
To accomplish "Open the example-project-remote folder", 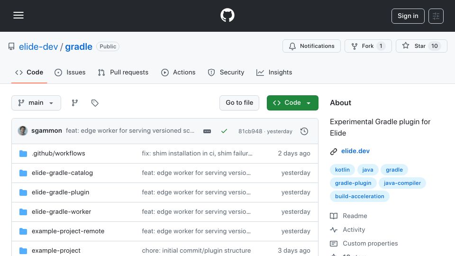I will click(68, 231).
